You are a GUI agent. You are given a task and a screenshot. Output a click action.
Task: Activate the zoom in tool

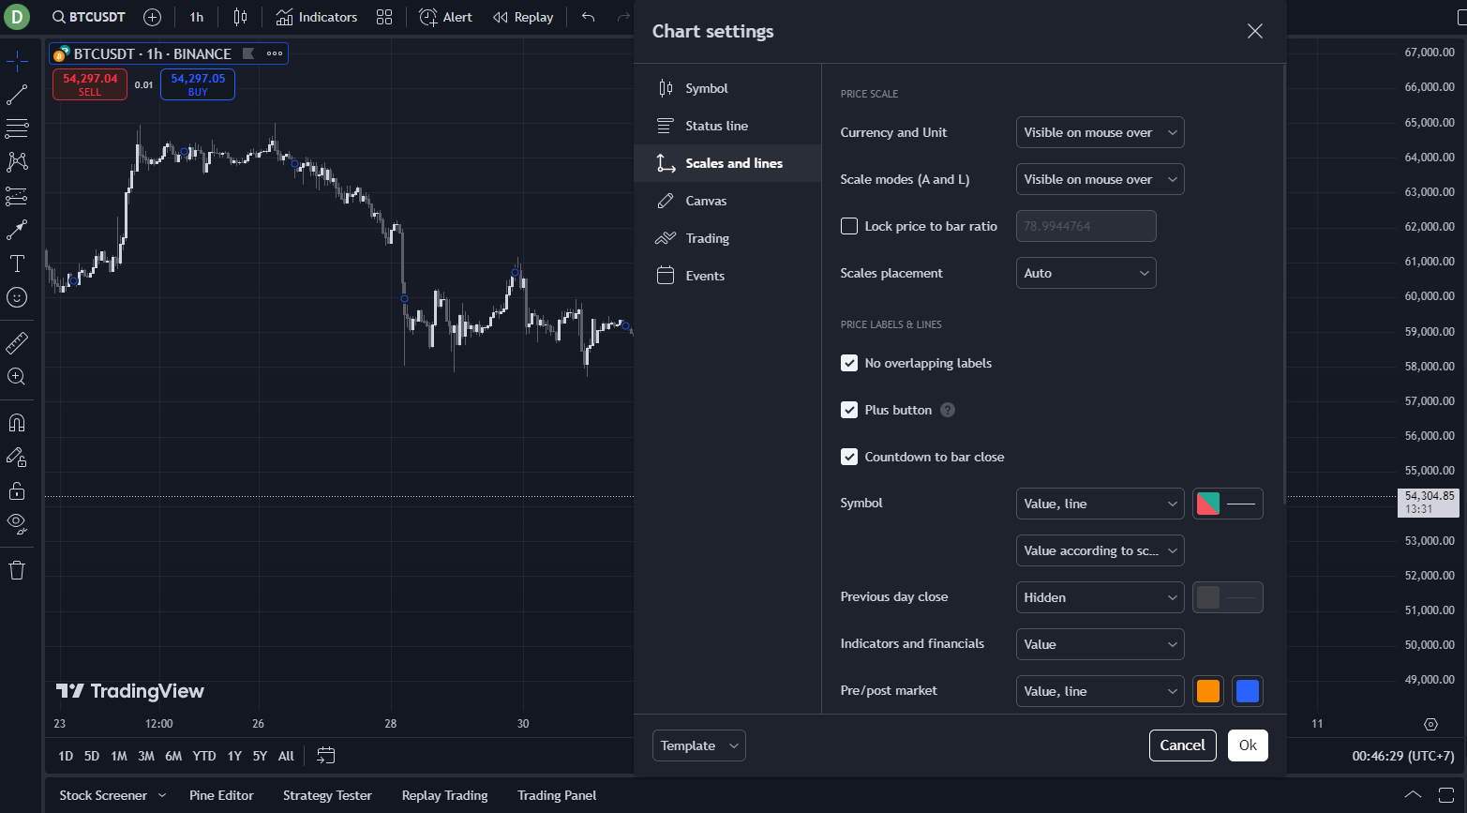(17, 377)
